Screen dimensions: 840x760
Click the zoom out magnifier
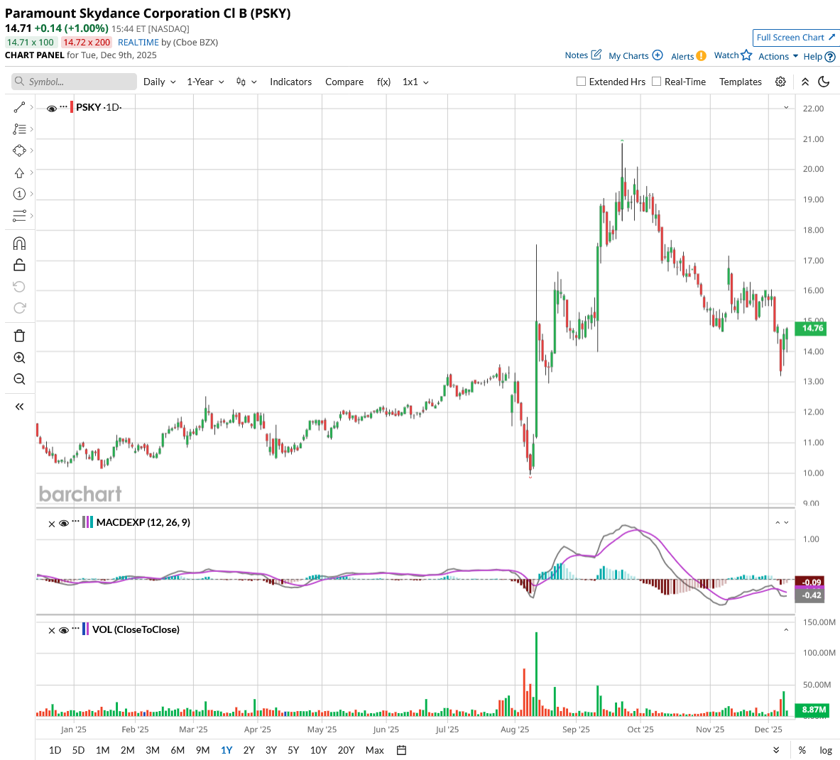coord(19,380)
